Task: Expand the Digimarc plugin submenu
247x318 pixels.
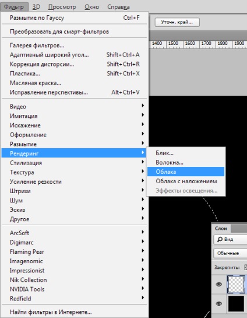Action: 75,242
